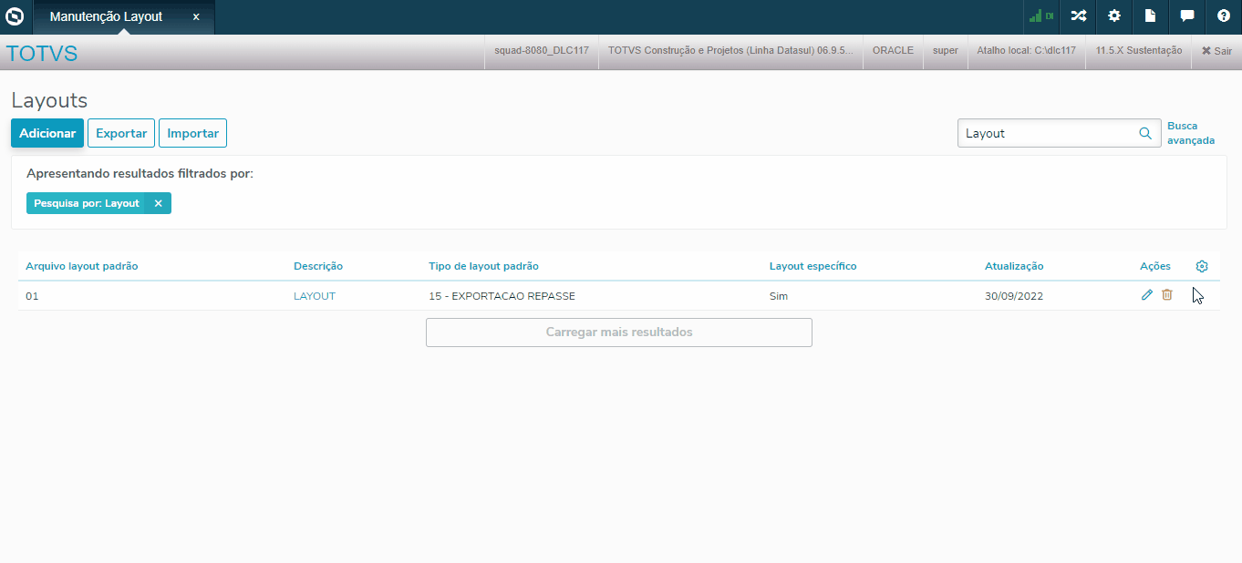Click the 30/09/2022 date cell
The width and height of the screenshot is (1242, 563).
pyautogui.click(x=1014, y=296)
